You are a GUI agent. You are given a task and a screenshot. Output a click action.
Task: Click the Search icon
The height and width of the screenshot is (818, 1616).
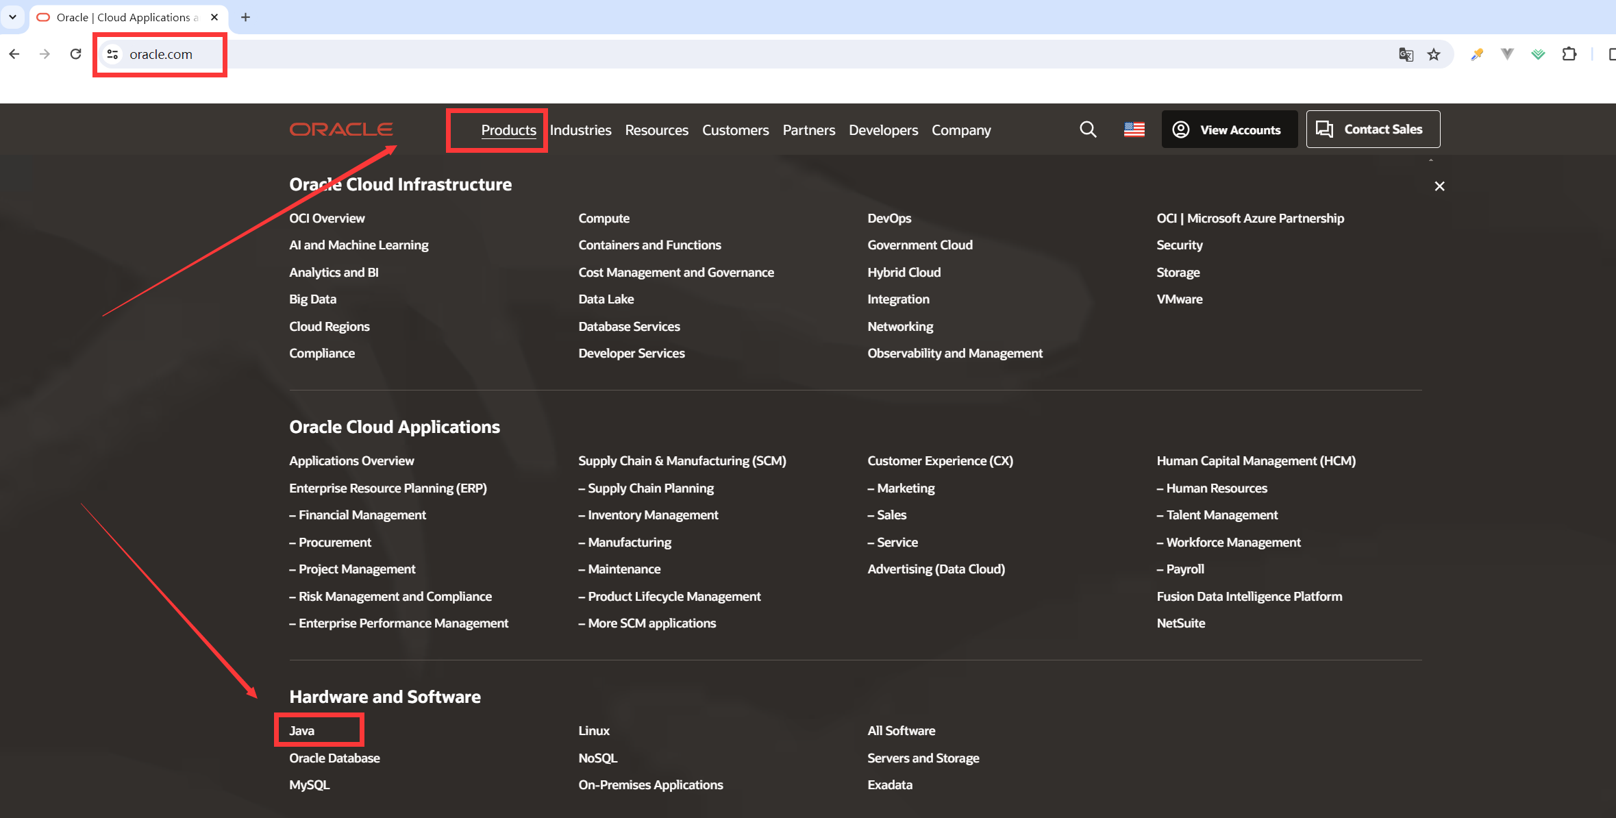tap(1089, 129)
